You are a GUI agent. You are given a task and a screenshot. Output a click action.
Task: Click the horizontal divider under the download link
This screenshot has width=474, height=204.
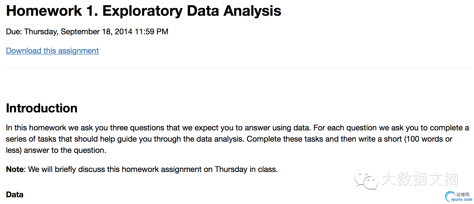(x=238, y=68)
